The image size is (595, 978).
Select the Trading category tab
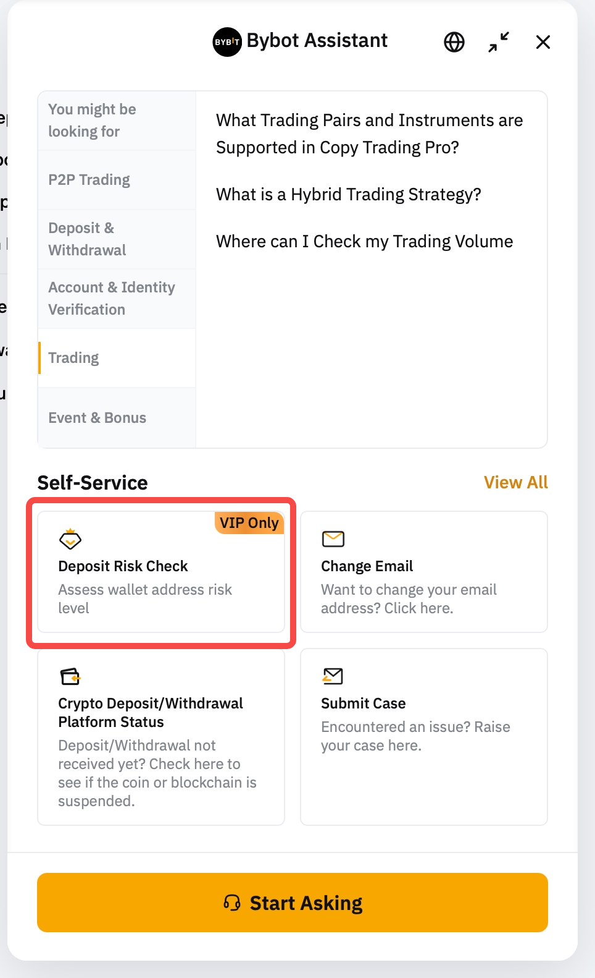click(x=73, y=358)
